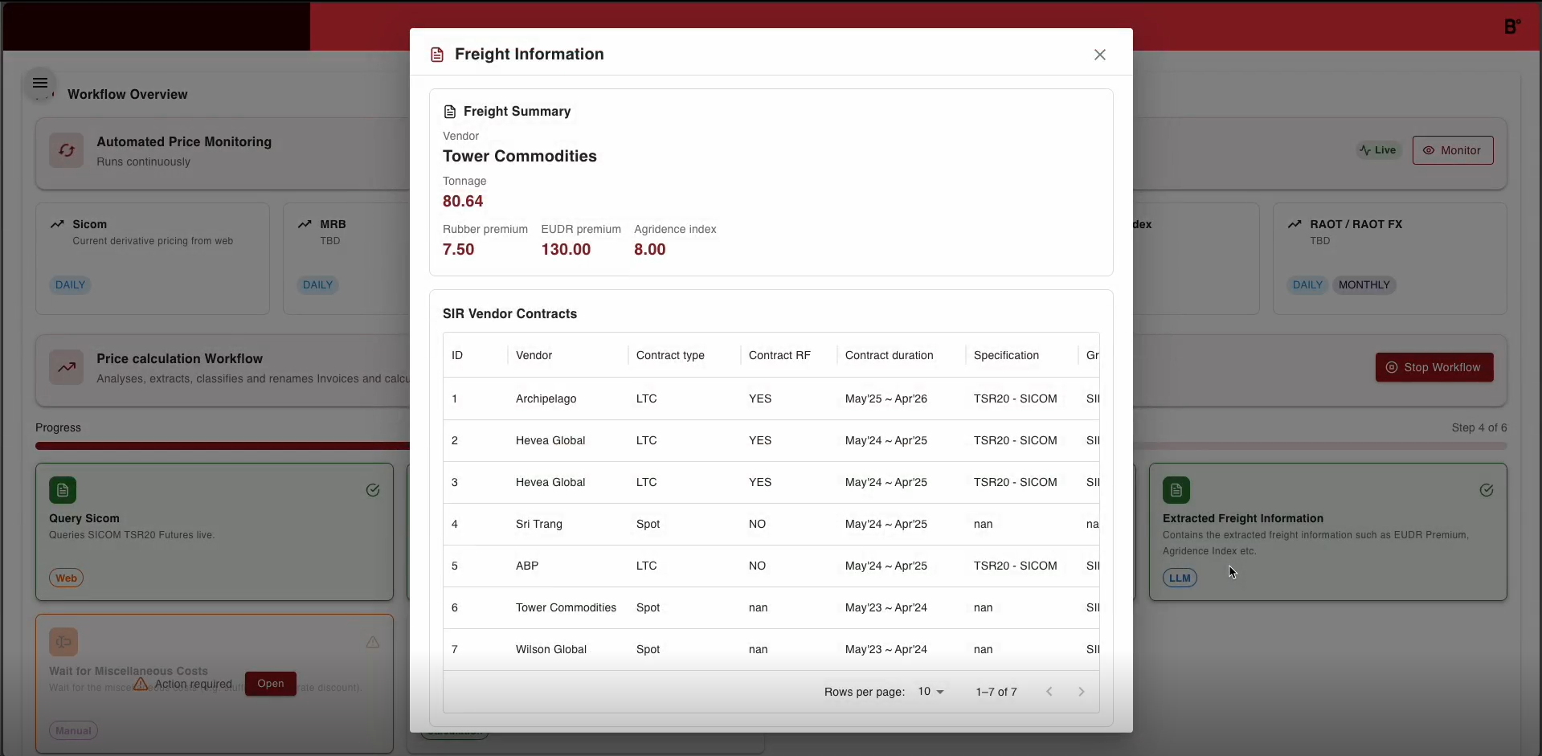
Task: Click the Open button for action required
Action: [271, 684]
